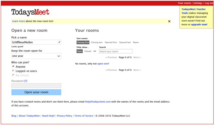This screenshot has width=215, height=125.
Task: Click the upgrade now link
Action: coord(199,25)
